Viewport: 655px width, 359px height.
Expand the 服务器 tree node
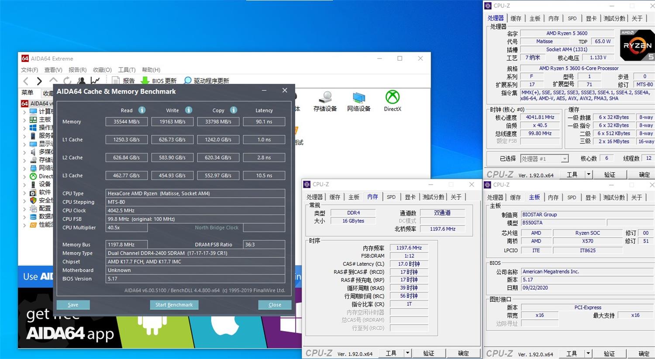point(24,136)
